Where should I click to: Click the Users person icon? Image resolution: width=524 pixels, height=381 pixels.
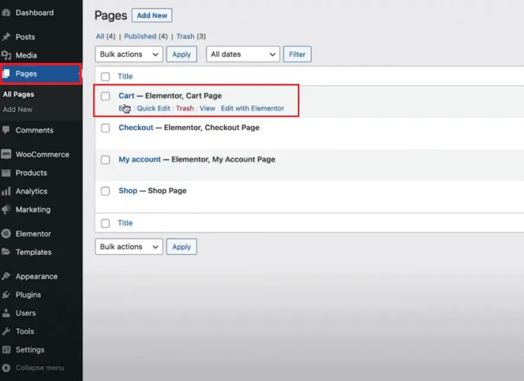(6, 313)
